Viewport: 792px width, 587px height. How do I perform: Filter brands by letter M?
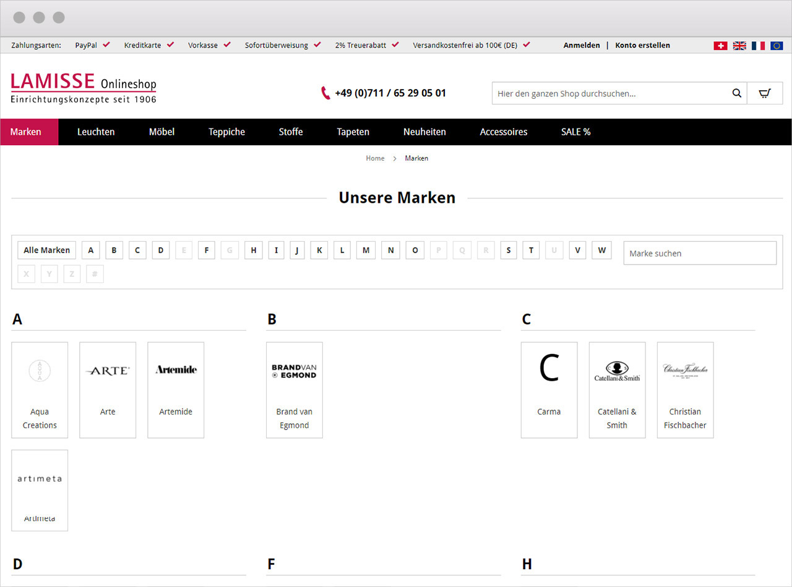point(366,250)
